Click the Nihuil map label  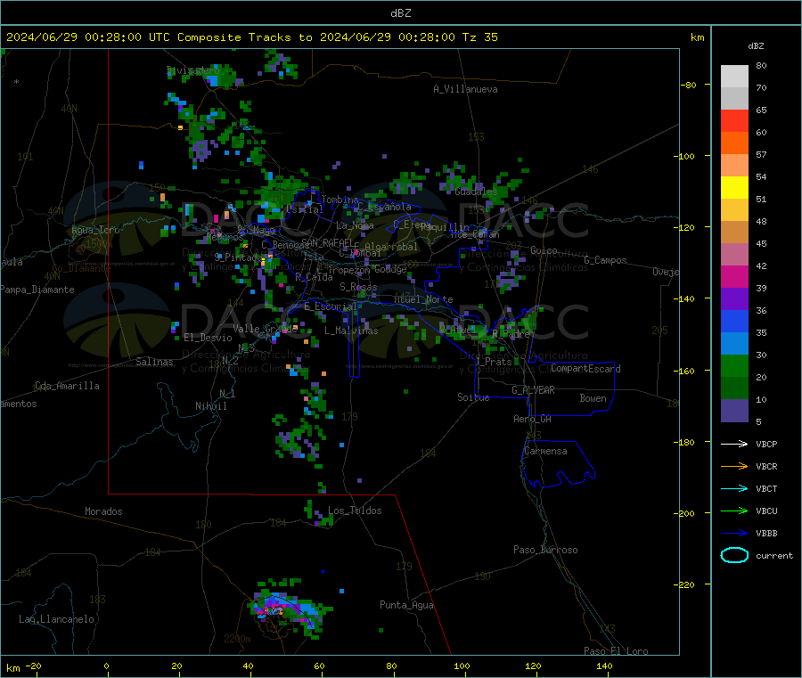coord(210,406)
